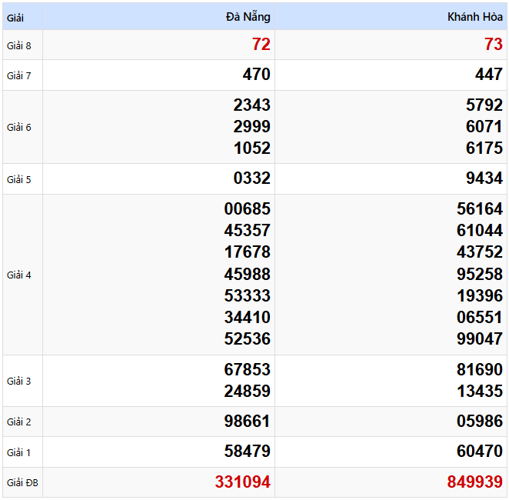Click the Đà Nẵng column header

248,17
